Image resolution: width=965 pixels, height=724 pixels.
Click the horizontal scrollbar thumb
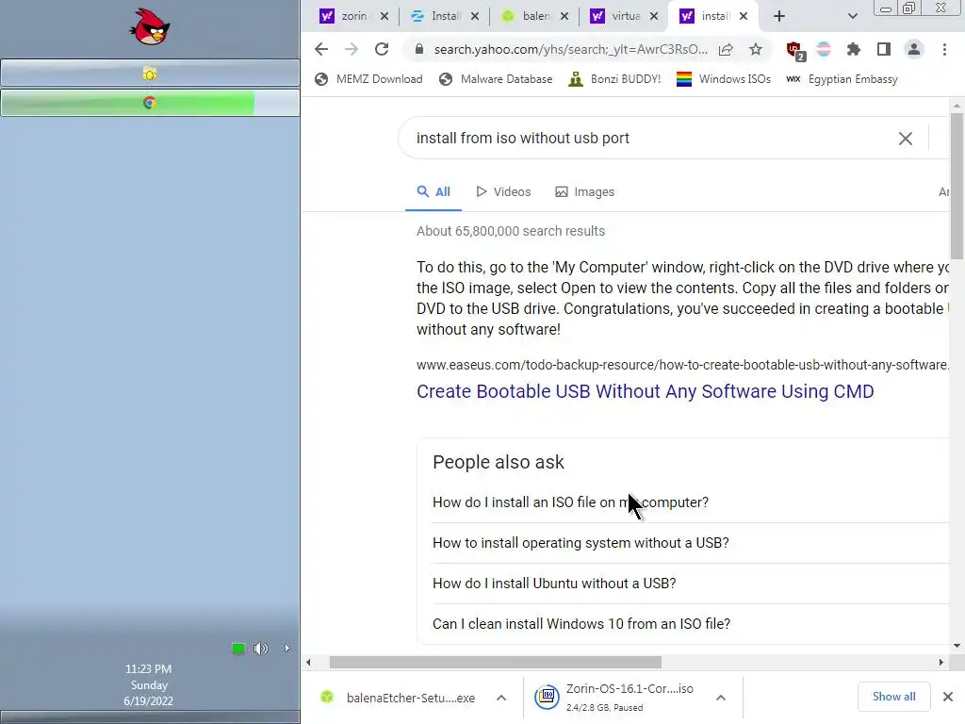pyautogui.click(x=496, y=663)
